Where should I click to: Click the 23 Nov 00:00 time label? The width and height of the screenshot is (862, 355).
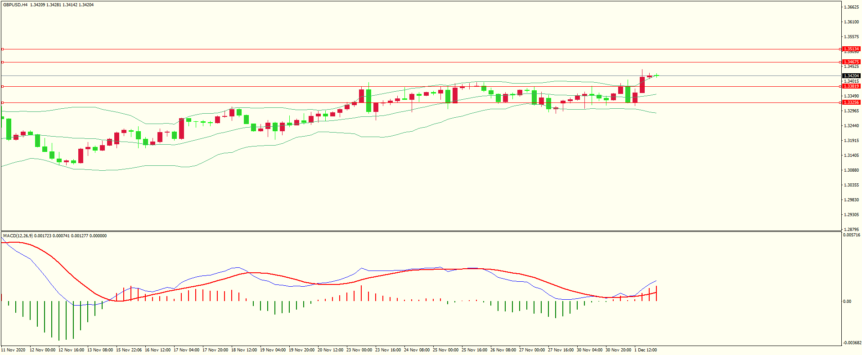point(360,350)
